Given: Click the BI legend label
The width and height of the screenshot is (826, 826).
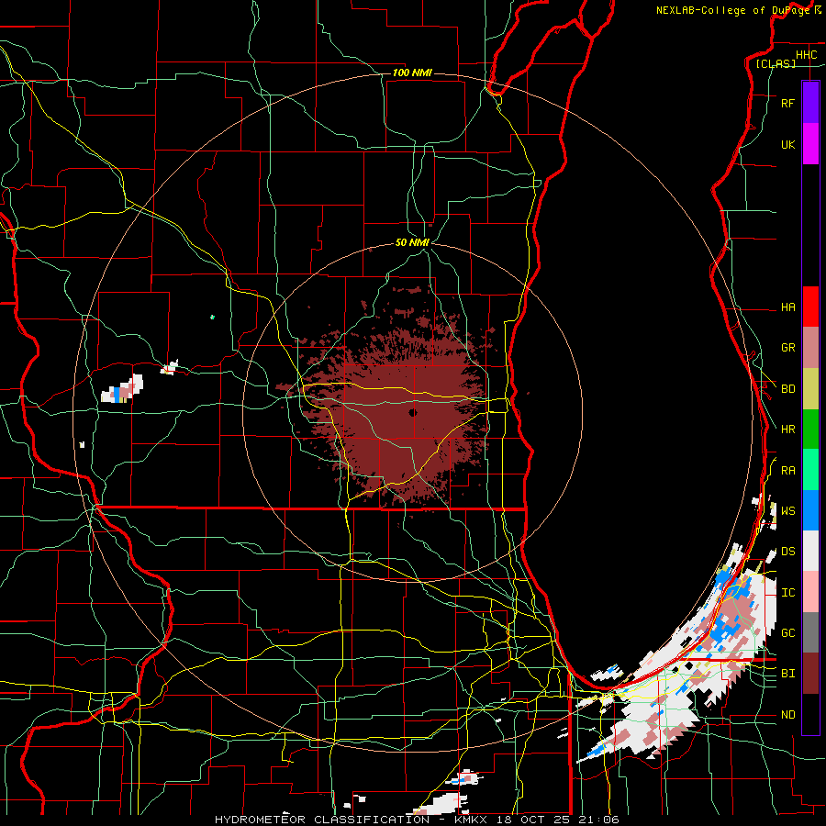Looking at the screenshot, I should point(787,674).
